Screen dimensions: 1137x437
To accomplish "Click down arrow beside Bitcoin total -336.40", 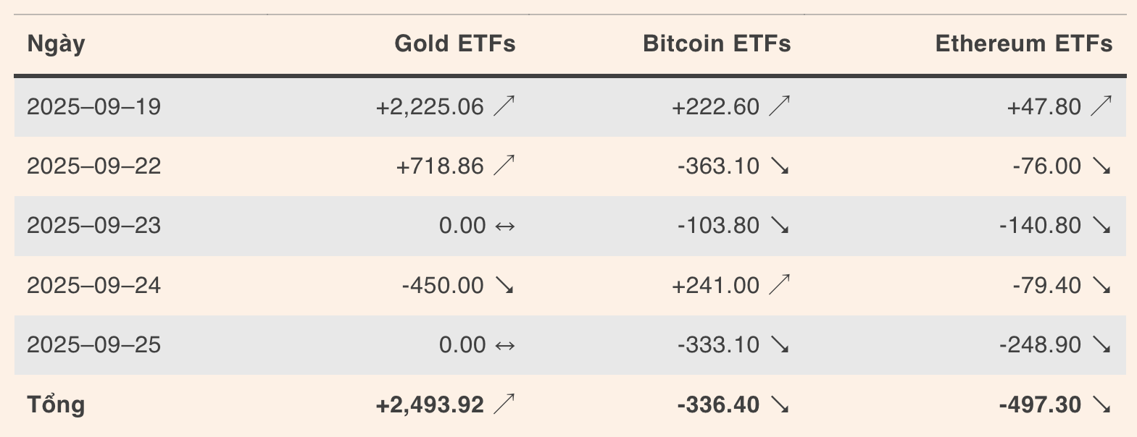I will point(780,404).
